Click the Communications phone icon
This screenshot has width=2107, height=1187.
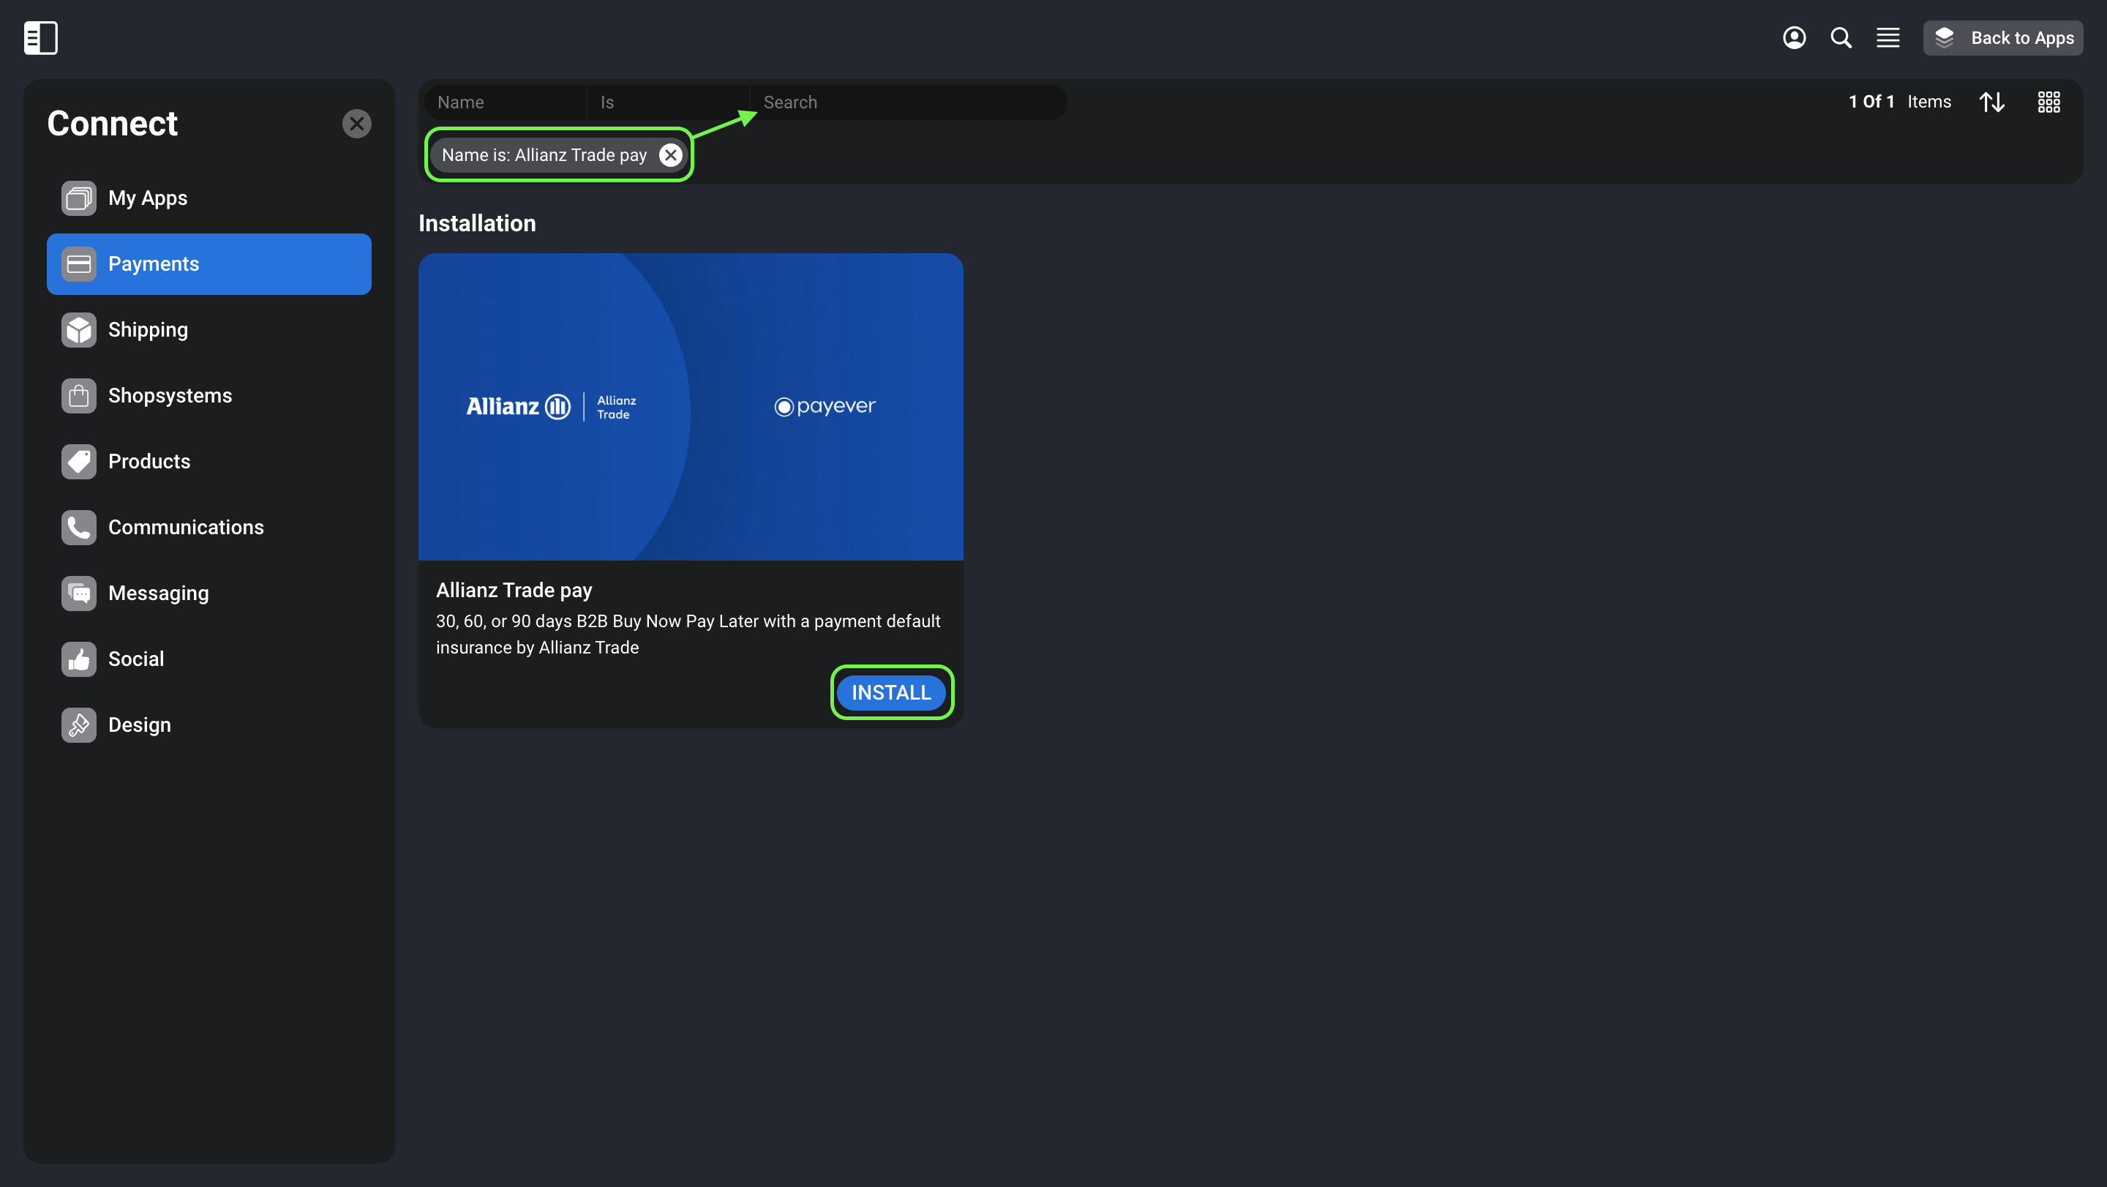[x=78, y=528]
